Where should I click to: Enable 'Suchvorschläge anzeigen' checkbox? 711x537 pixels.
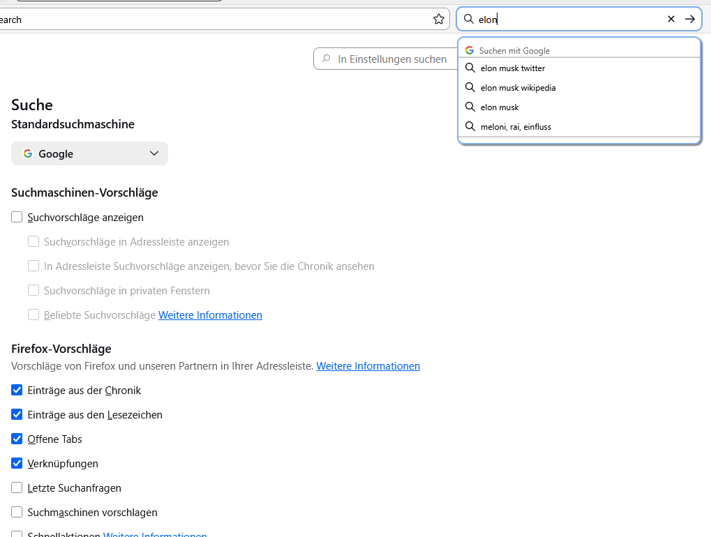pyautogui.click(x=17, y=217)
